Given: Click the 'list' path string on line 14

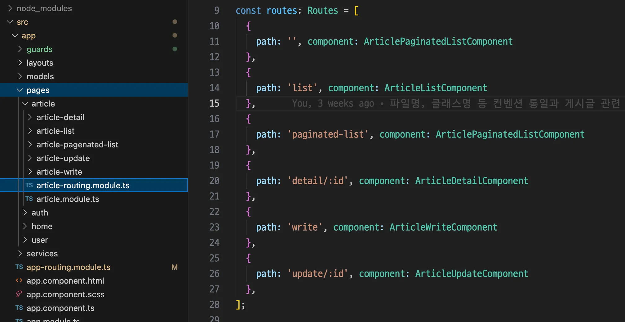Looking at the screenshot, I should pos(302,88).
